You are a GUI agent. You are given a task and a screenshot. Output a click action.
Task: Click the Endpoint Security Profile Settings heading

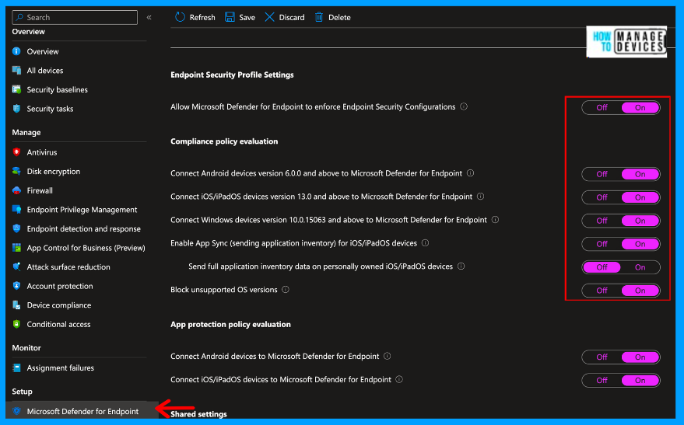[x=232, y=75]
